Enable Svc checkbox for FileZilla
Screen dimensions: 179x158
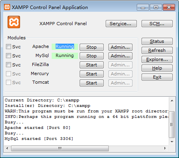click(x=8, y=65)
